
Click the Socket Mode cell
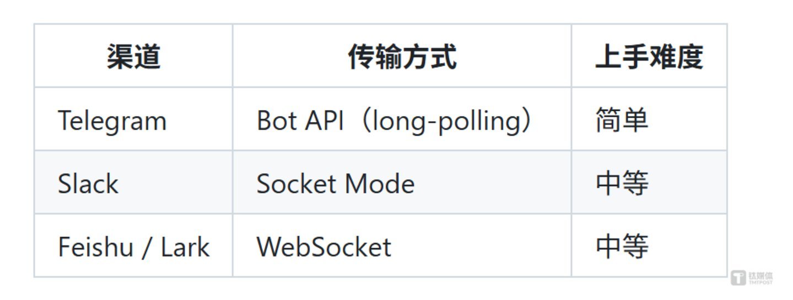[x=335, y=183]
